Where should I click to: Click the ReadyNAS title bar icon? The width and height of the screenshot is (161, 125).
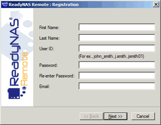5,5
